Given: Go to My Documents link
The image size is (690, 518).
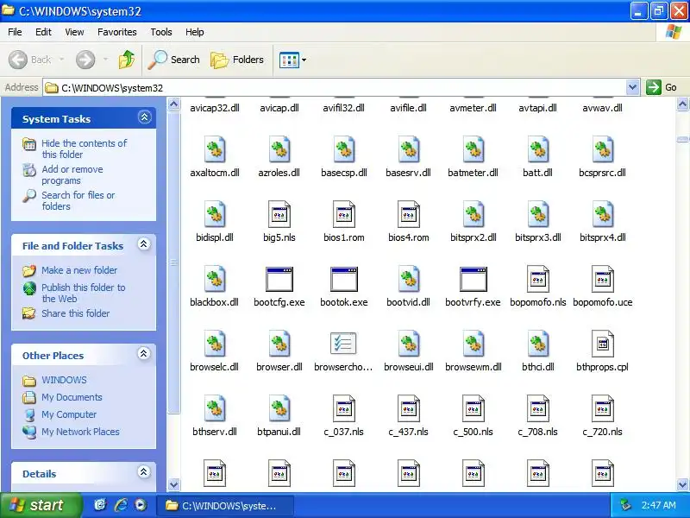Looking at the screenshot, I should 72,397.
